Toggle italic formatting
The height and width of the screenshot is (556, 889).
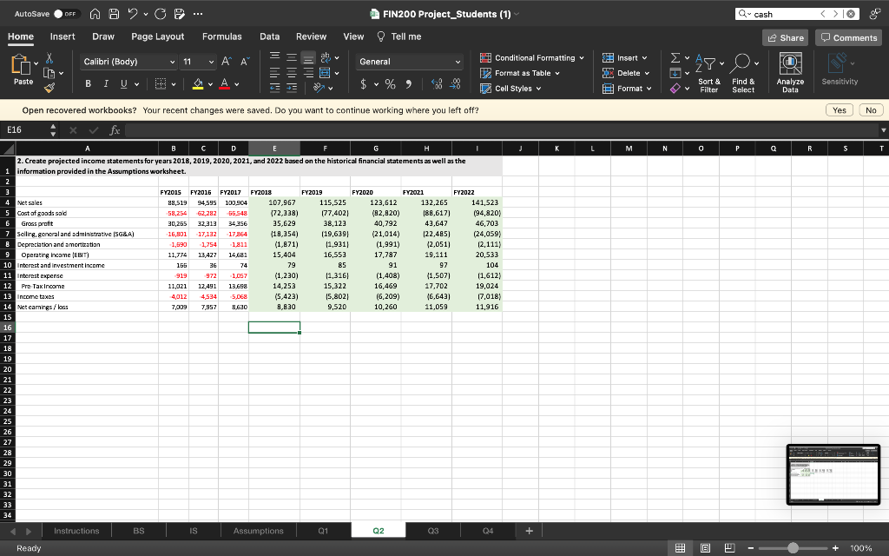pos(107,84)
